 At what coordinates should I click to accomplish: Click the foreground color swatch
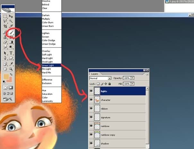(x=6, y=77)
